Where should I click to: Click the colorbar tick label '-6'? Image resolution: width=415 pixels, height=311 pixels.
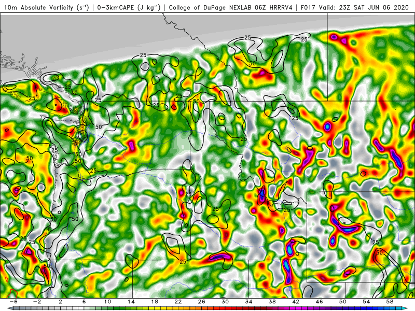click(13, 302)
